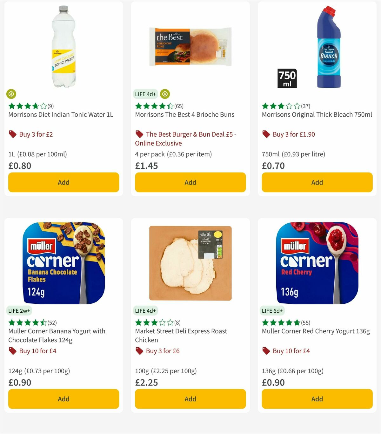
Task: Add Morrisons The Best 4 Brioche Buns to basket
Action: click(x=190, y=182)
